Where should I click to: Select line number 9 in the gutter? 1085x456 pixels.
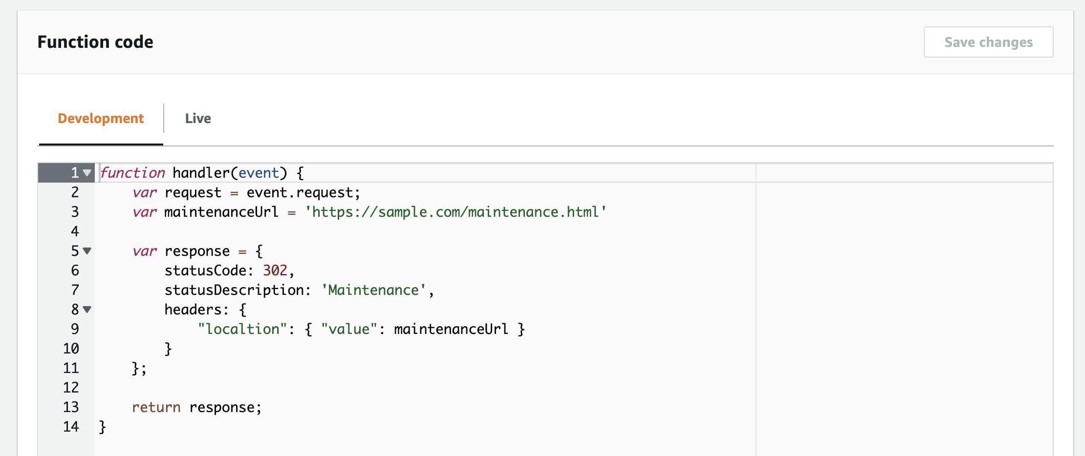(x=73, y=329)
